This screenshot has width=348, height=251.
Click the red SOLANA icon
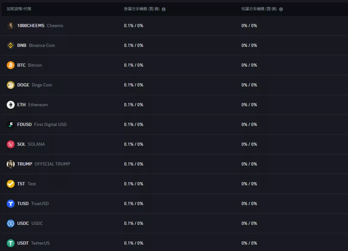pyautogui.click(x=11, y=144)
